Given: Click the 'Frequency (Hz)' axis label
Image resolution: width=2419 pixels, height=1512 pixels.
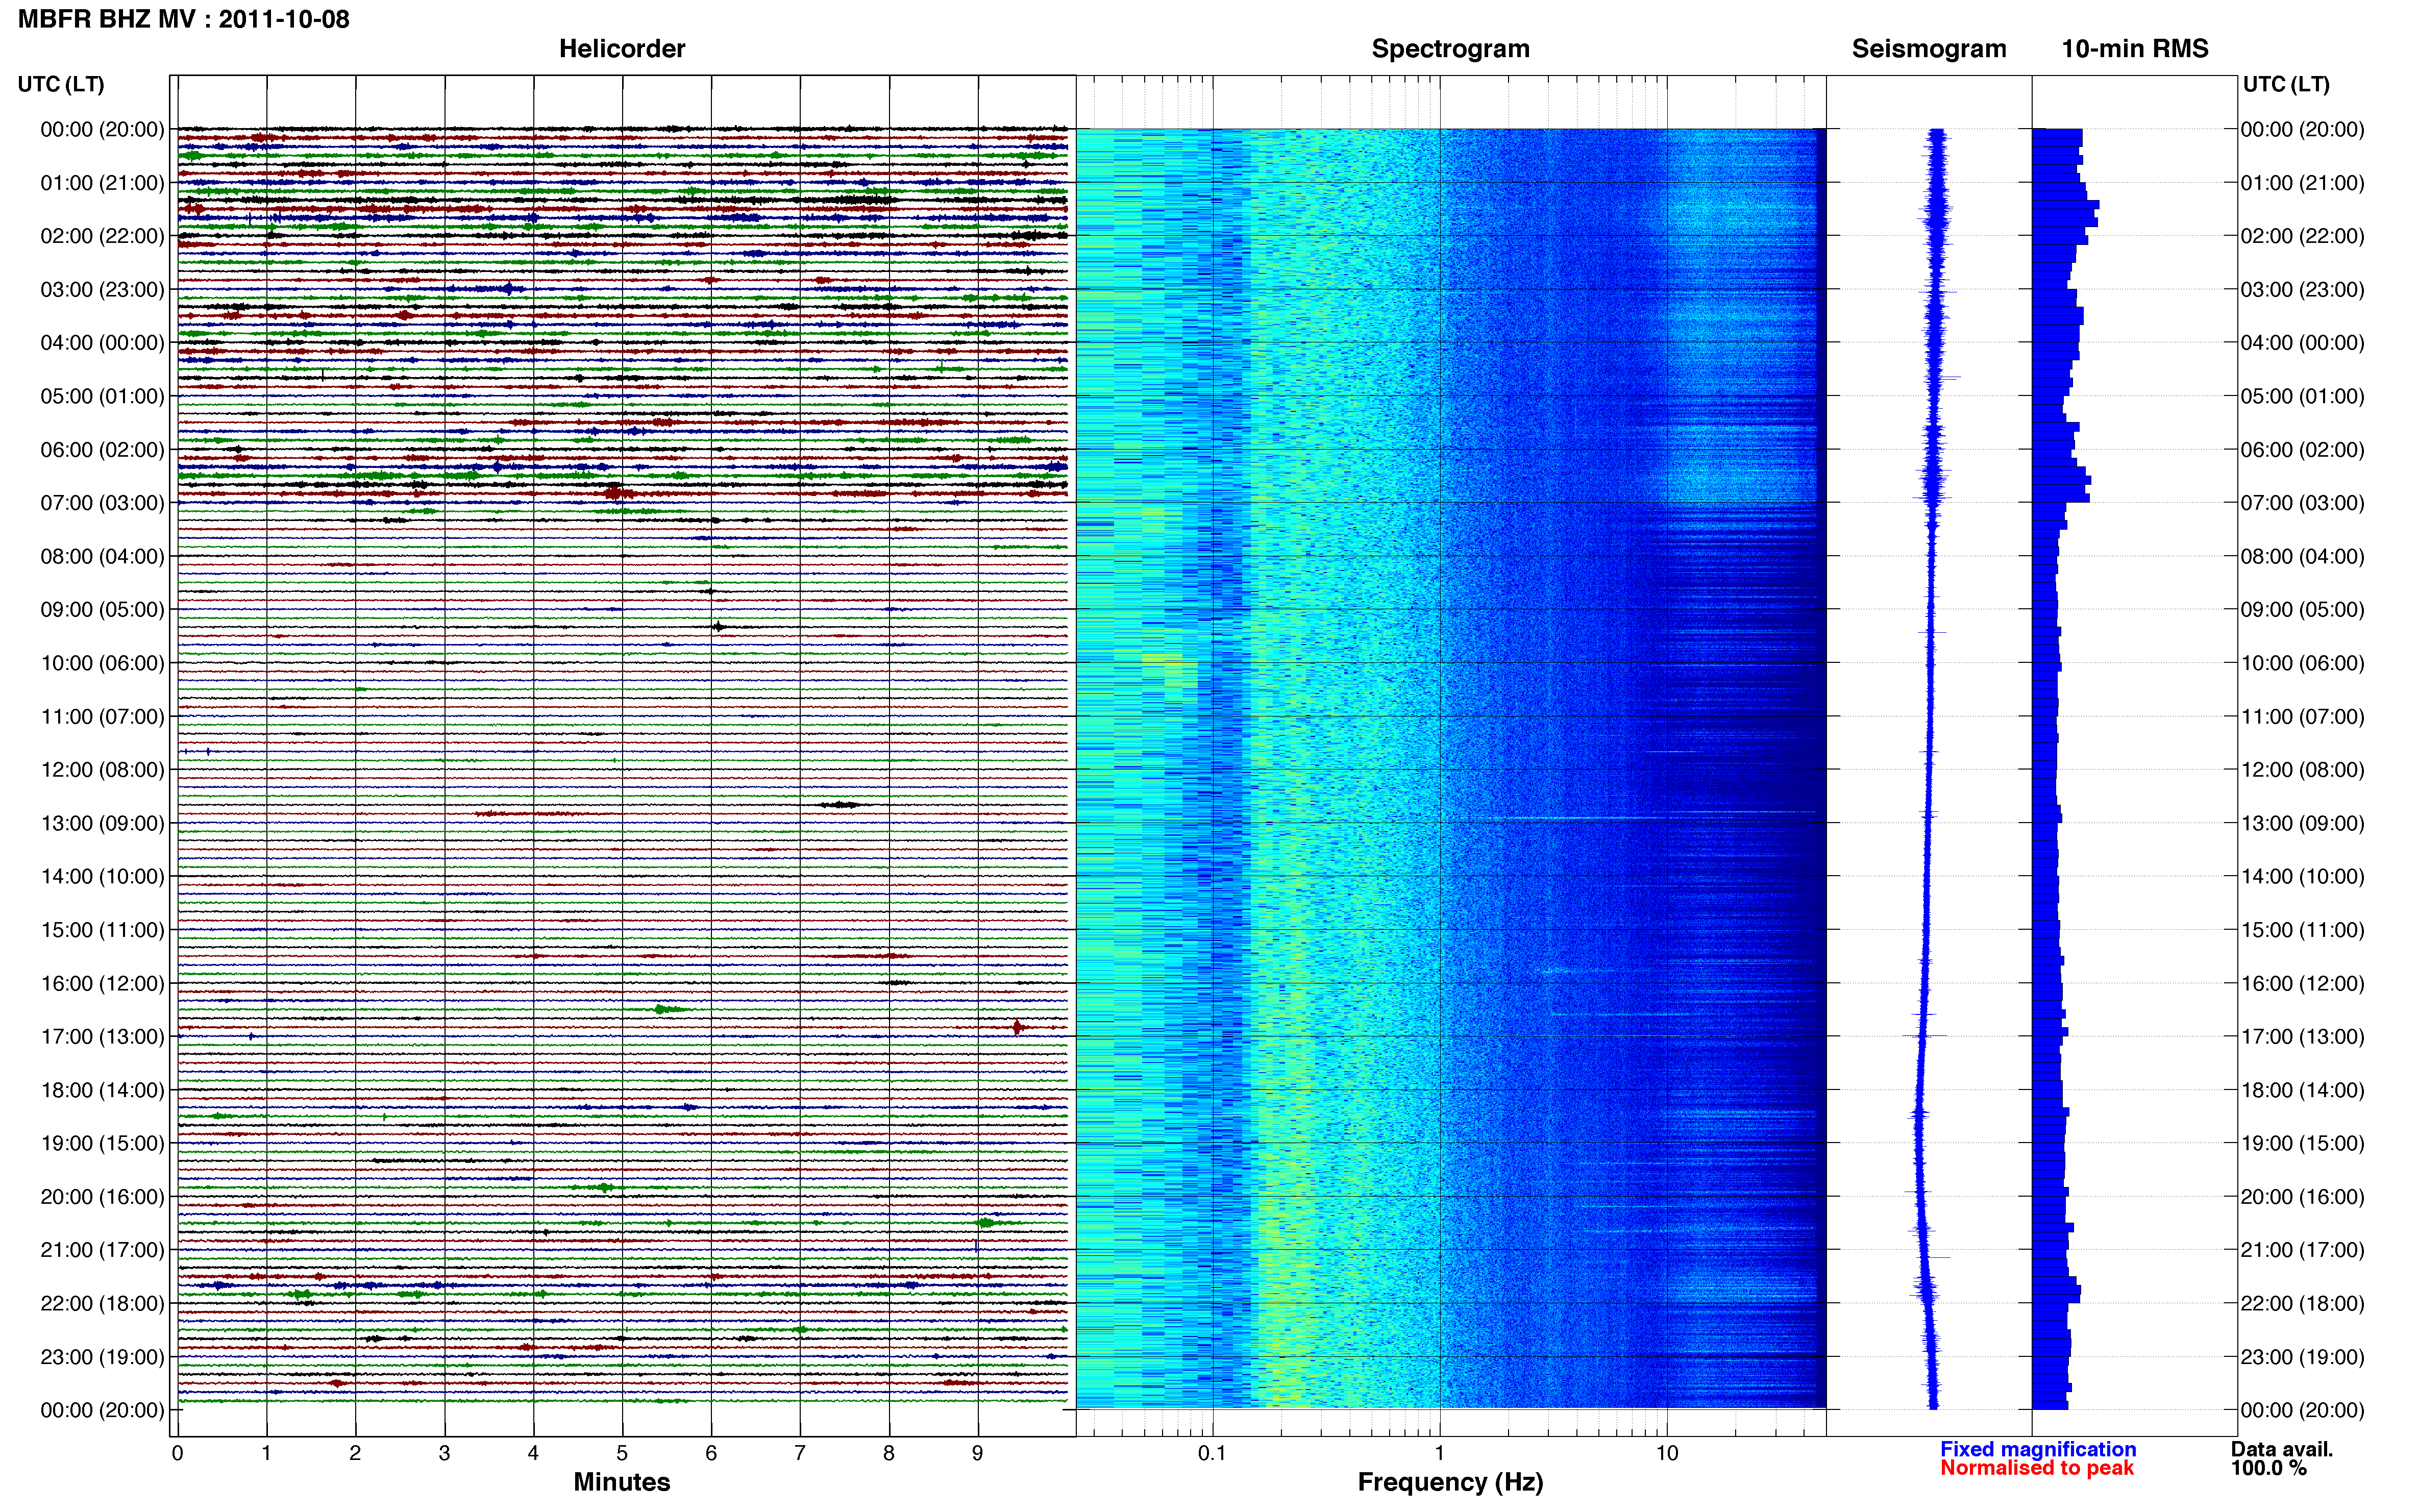Looking at the screenshot, I should tap(1450, 1482).
